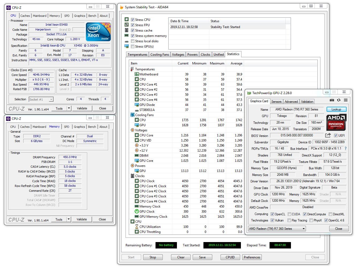Click the BIOS share/export icon in GPU-Z
Viewport: 356px width, 268px height.
tap(328, 135)
